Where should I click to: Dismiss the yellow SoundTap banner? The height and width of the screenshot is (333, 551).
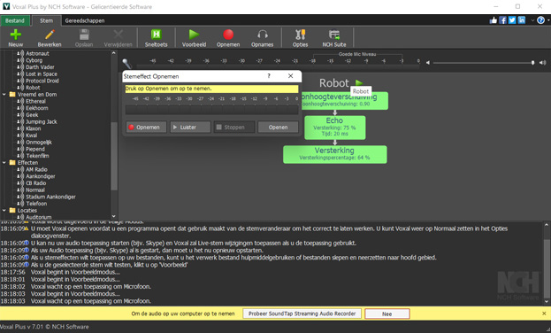pyautogui.click(x=544, y=314)
